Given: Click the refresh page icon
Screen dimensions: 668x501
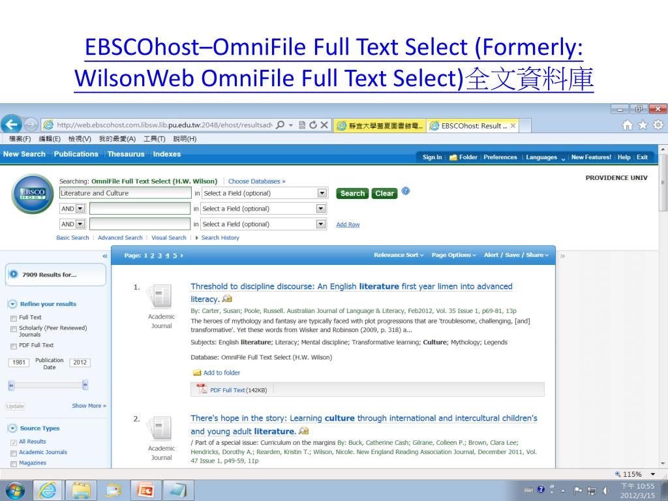Looking at the screenshot, I should 313,125.
